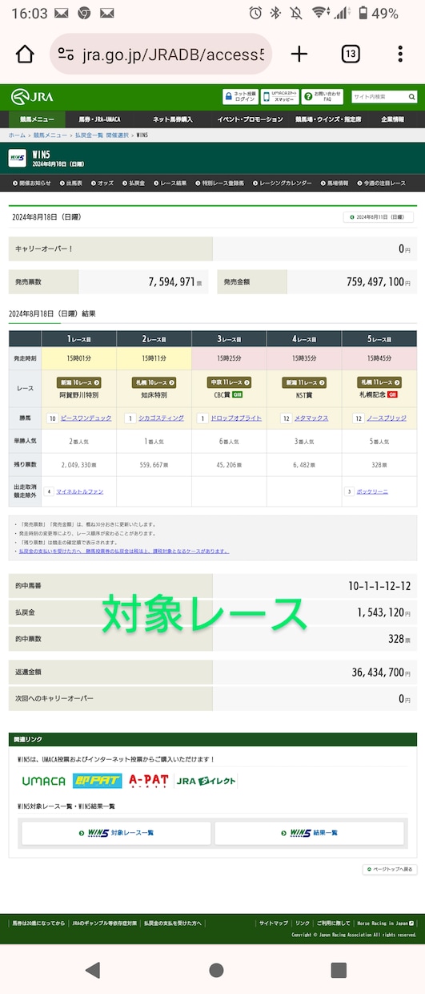Tap ページトップへ戻る button

point(390,869)
